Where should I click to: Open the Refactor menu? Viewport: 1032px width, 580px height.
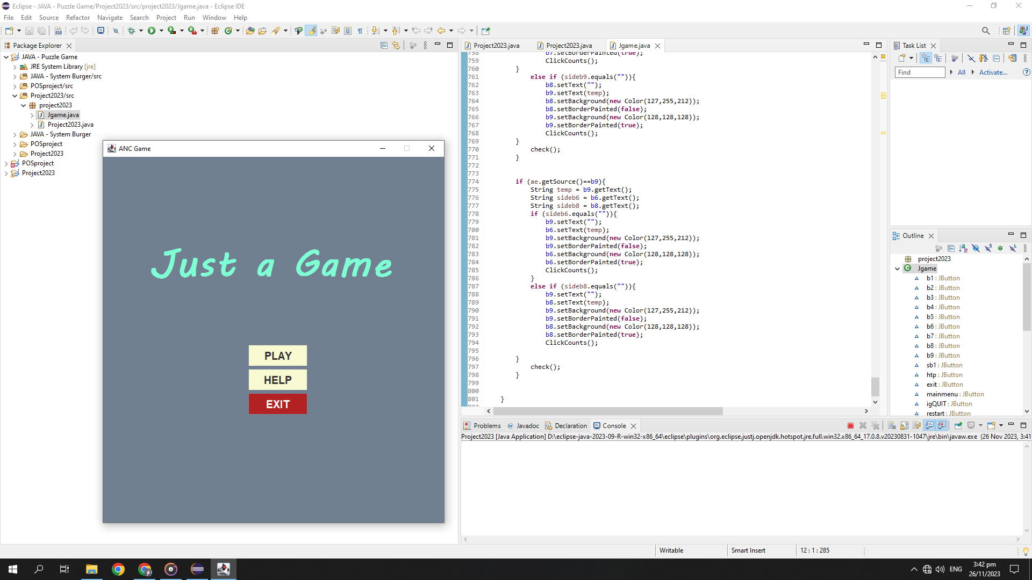78,18
